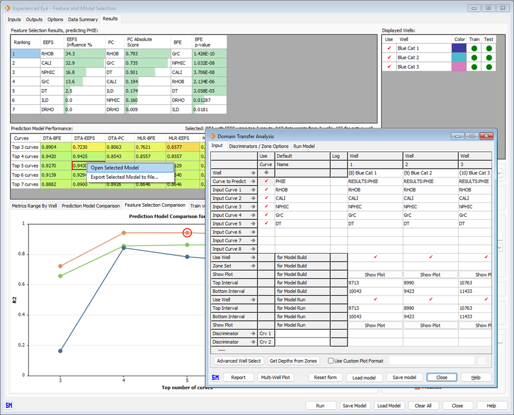Switch to Discriminators / Zone Options tab

[258, 146]
